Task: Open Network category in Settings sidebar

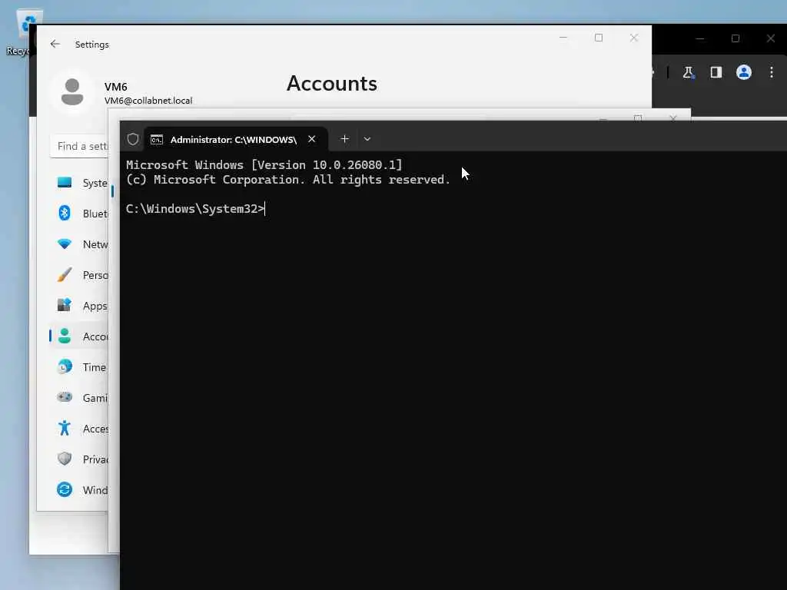Action: 81,244
